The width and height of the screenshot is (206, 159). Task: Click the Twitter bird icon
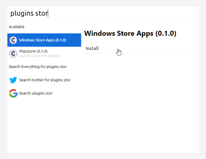pos(13,80)
